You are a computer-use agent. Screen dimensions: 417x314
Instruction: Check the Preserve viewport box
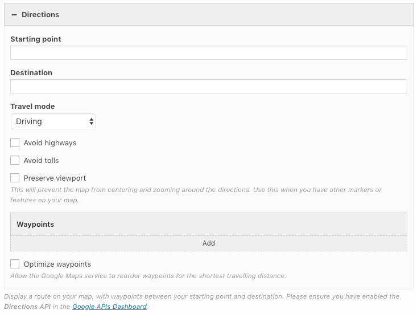[x=15, y=178]
